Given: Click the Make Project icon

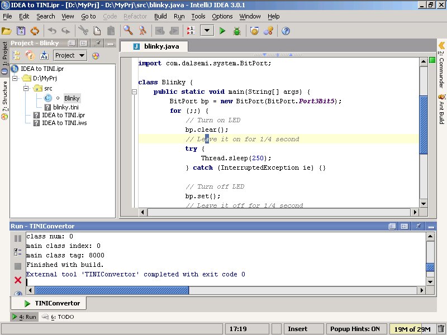Looking at the screenshot, I should [191, 31].
